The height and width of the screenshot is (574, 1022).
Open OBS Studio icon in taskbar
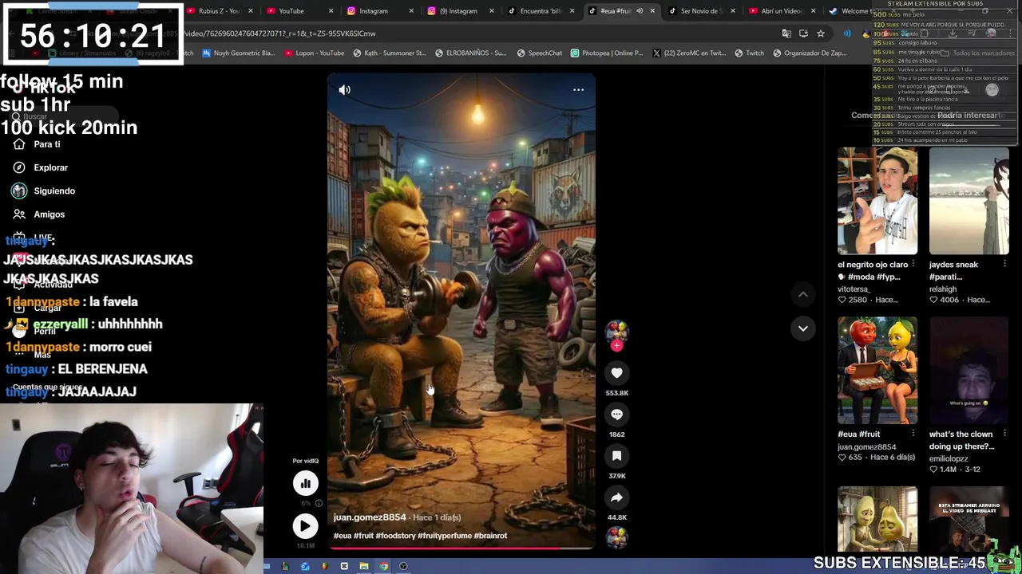[x=403, y=566]
